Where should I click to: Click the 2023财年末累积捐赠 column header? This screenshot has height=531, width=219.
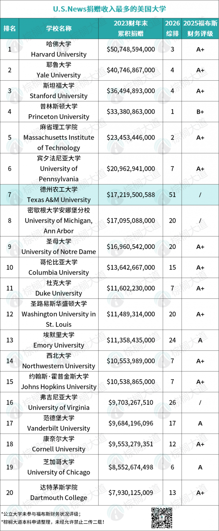click(x=131, y=28)
